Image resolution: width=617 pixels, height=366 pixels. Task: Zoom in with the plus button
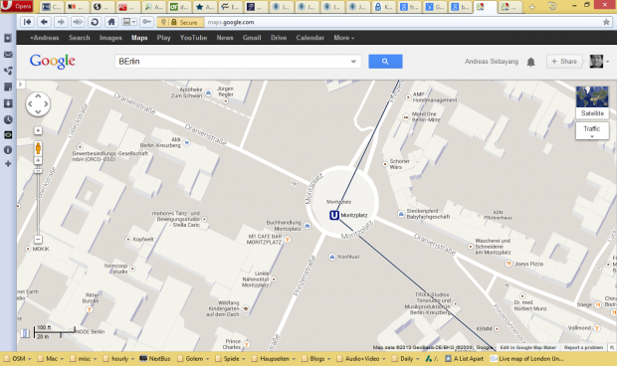click(x=38, y=160)
